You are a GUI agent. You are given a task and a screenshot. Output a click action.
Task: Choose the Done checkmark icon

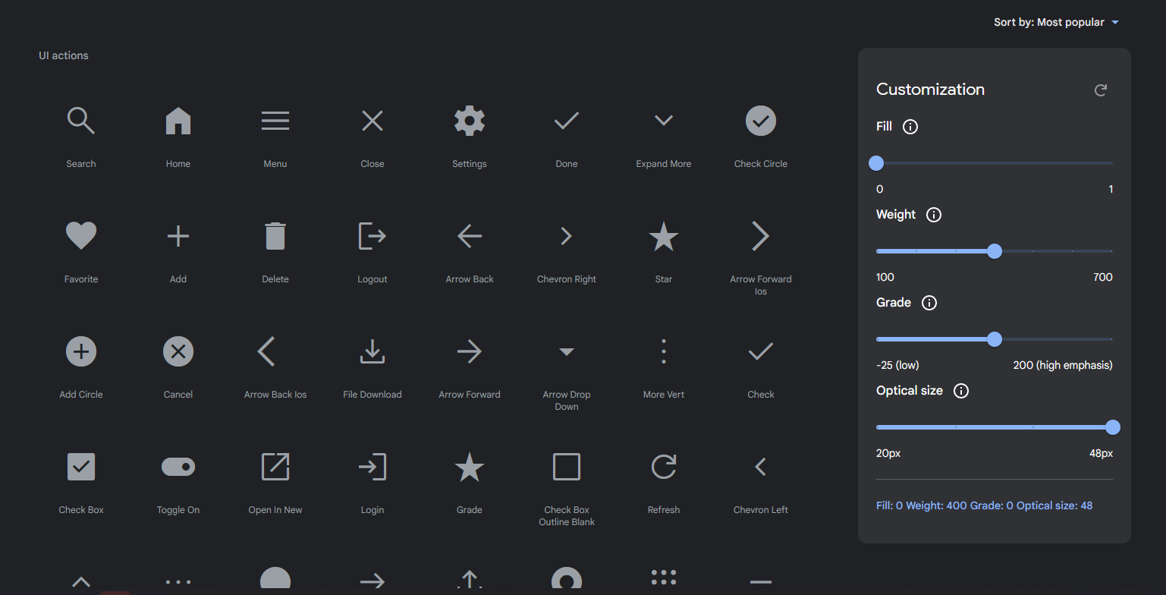567,121
